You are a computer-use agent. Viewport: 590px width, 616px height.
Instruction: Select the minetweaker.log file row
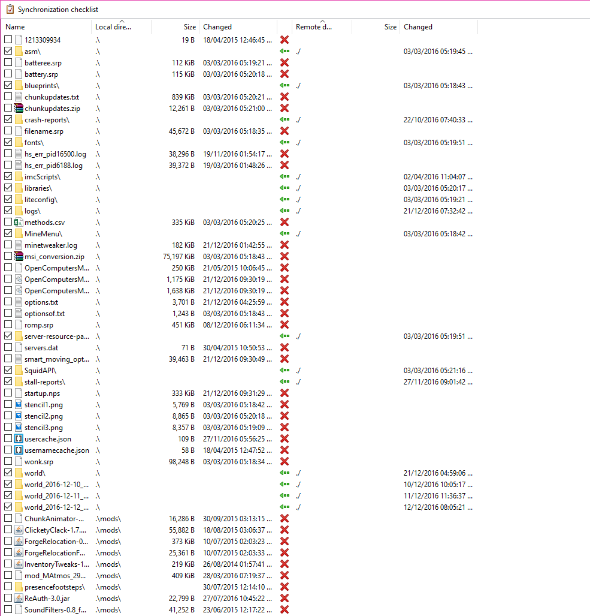[51, 245]
